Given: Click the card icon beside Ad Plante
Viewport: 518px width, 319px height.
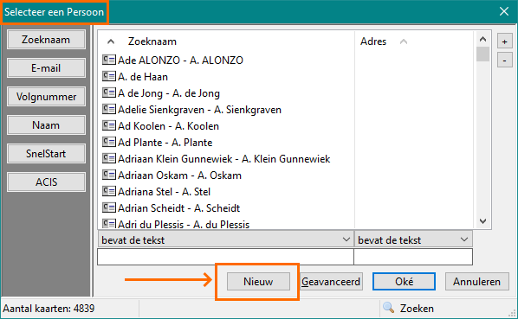Looking at the screenshot, I should pos(108,142).
